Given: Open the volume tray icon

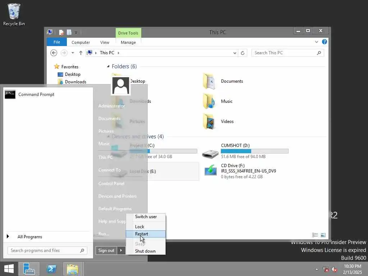Looking at the screenshot, I should [x=334, y=269].
